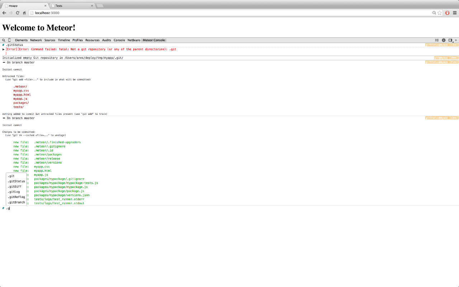Open the Chrome hamburger menu

(455, 13)
